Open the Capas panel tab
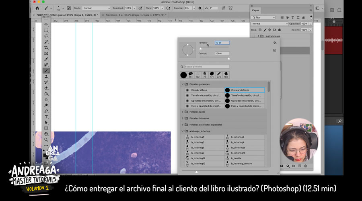Screen dimensions: 362x201 (x=257, y=10)
